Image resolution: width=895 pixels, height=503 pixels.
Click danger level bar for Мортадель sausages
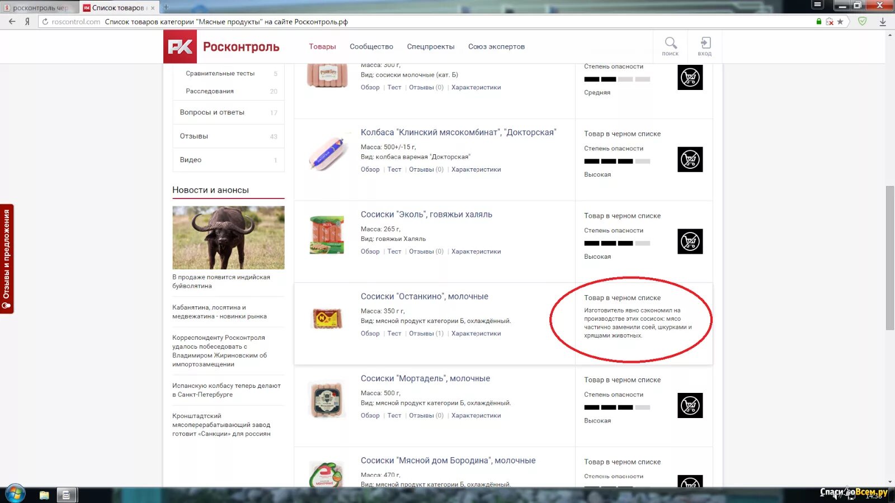click(x=617, y=407)
